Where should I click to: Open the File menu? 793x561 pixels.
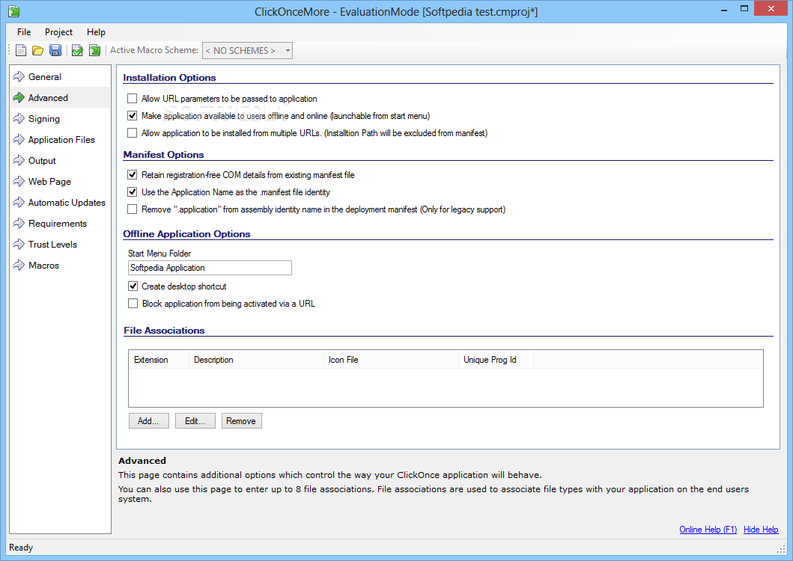[24, 32]
